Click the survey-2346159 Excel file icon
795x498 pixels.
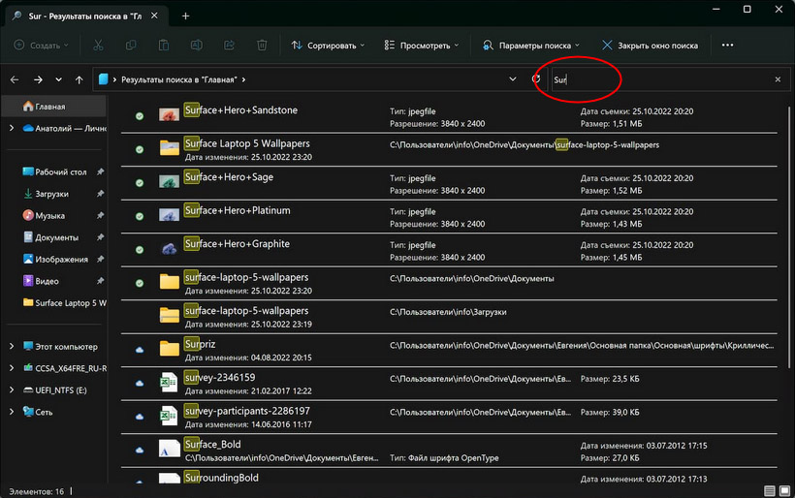tap(169, 382)
